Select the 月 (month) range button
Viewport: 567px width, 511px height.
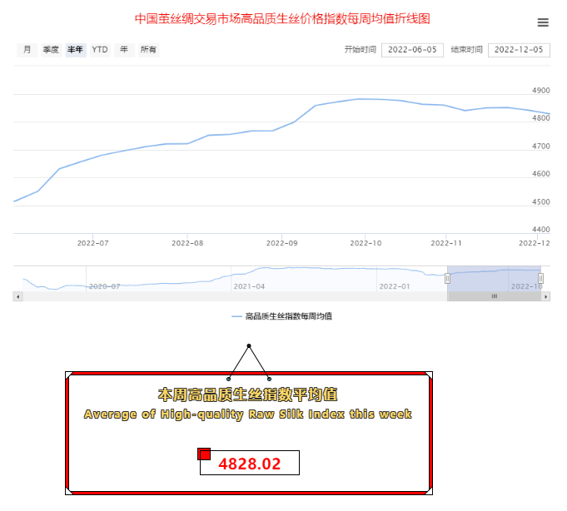tap(27, 50)
